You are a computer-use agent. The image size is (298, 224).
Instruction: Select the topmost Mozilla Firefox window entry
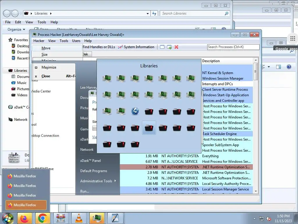tap(26, 176)
